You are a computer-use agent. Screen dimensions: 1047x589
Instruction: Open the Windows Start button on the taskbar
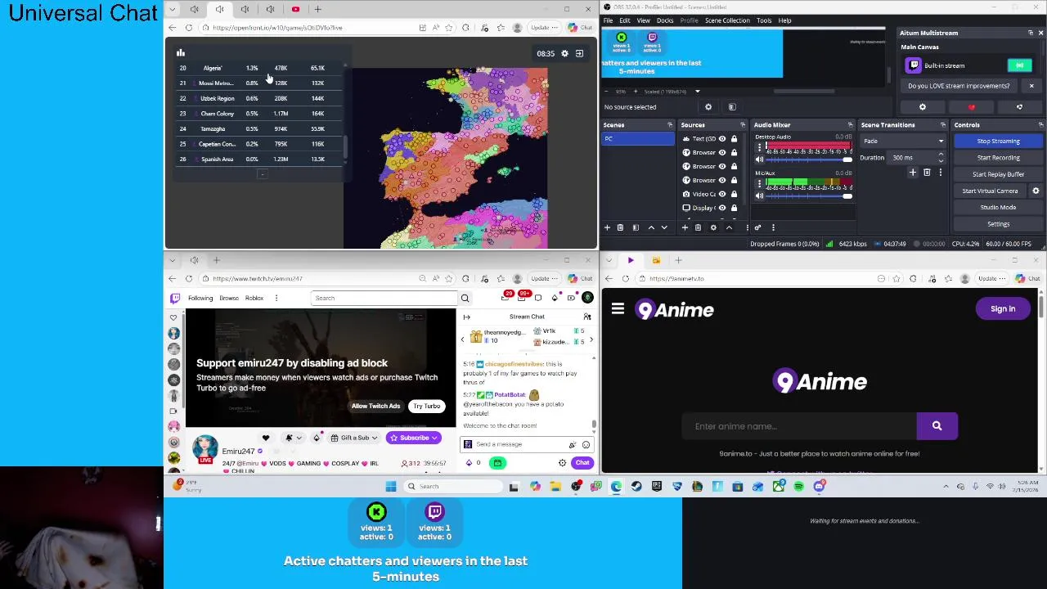[x=391, y=487]
